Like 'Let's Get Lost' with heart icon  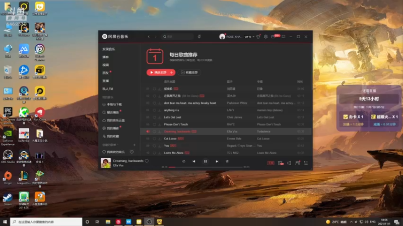[x=155, y=118]
